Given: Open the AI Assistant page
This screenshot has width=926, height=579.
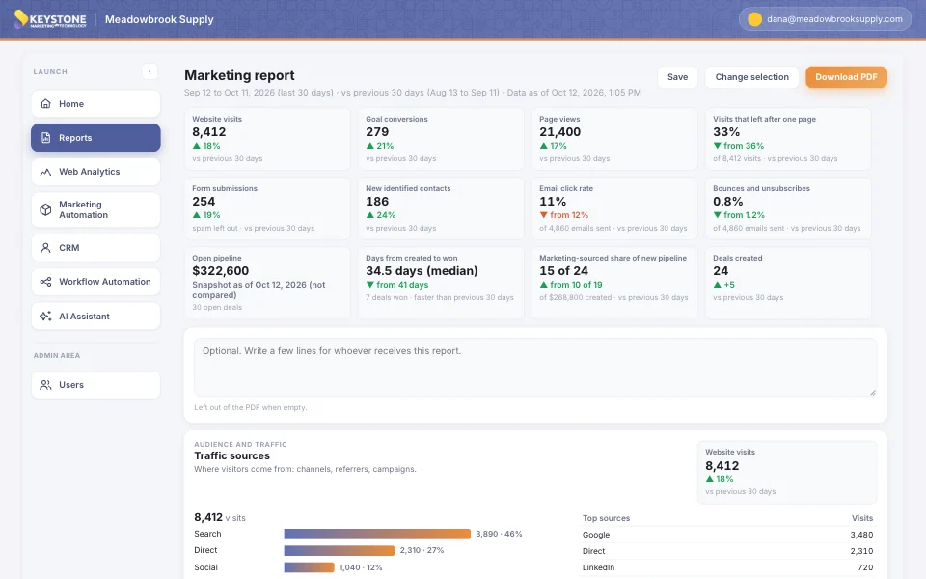Looking at the screenshot, I should [95, 317].
